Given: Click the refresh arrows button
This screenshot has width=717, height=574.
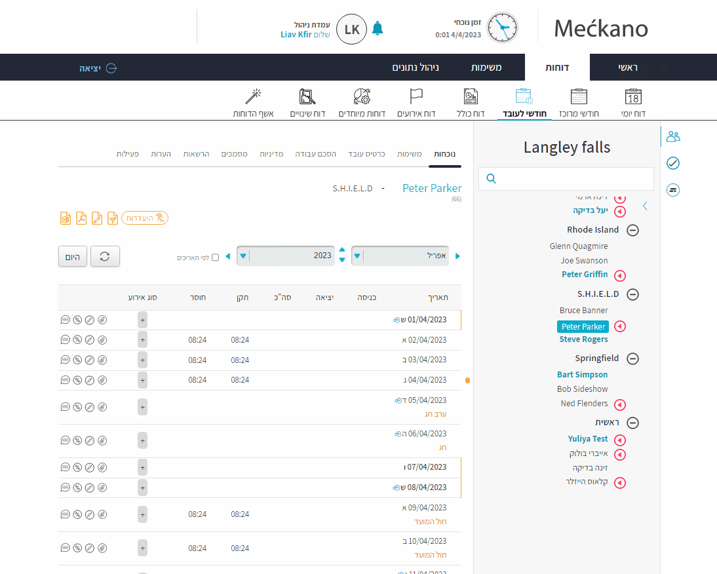Looking at the screenshot, I should [x=105, y=256].
